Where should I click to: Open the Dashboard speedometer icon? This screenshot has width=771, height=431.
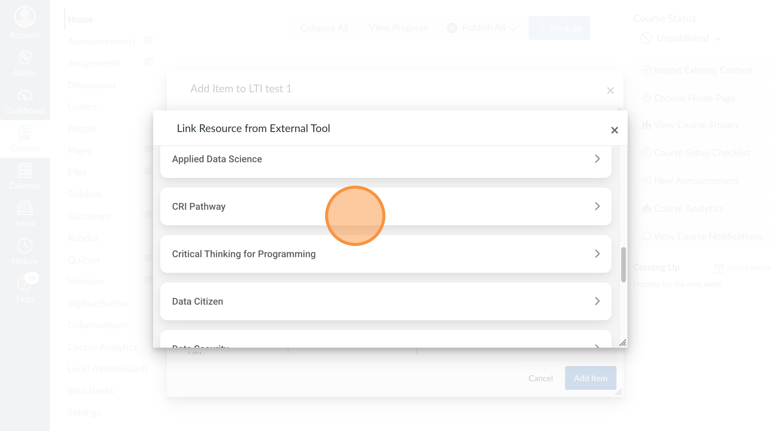click(25, 96)
